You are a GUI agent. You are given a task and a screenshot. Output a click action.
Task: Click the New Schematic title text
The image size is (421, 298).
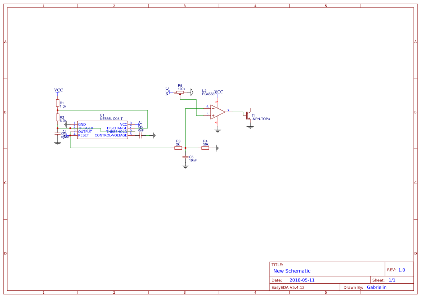pos(292,271)
